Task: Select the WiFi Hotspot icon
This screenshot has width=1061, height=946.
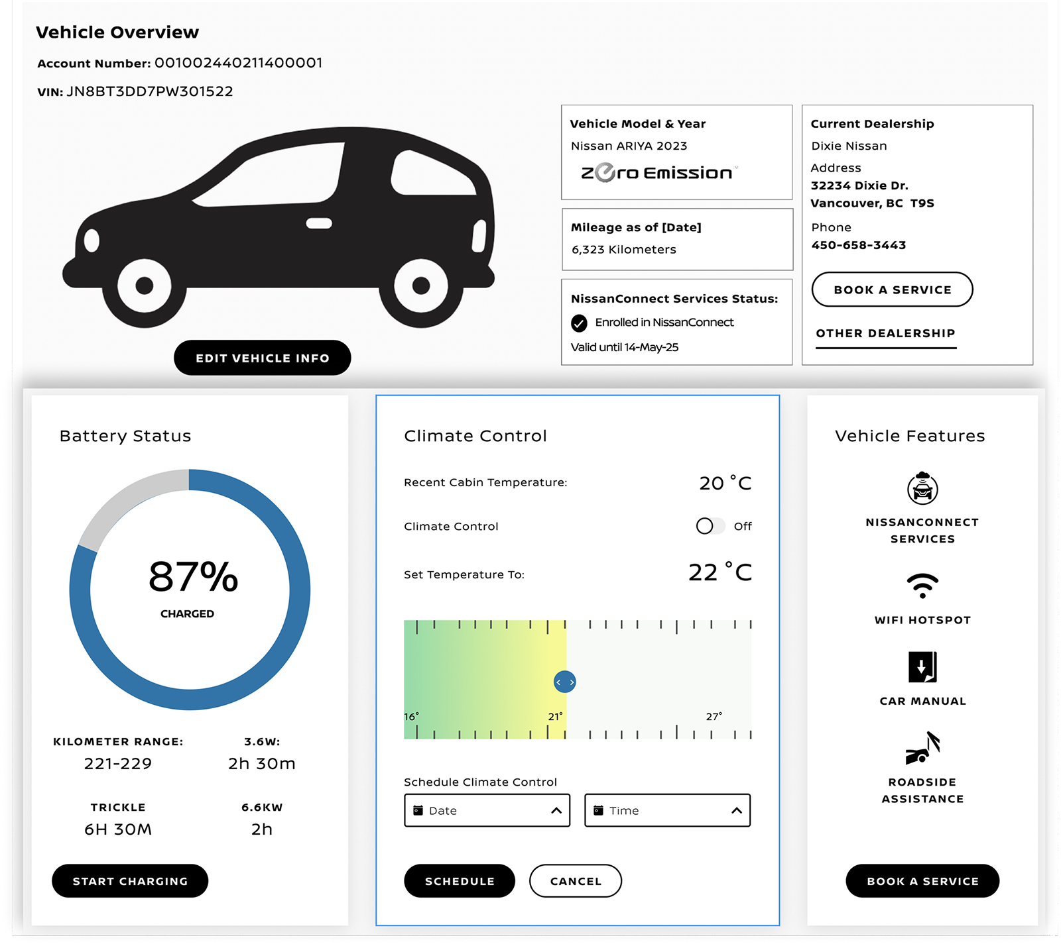Action: pyautogui.click(x=922, y=584)
